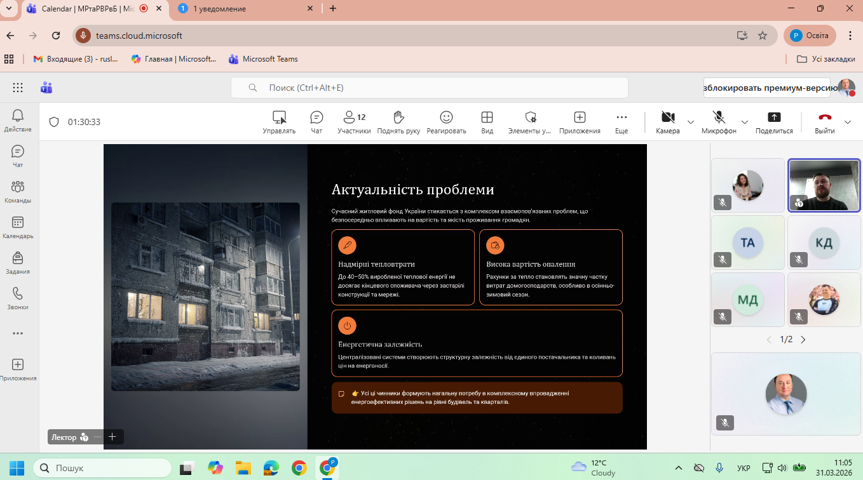Open Calendar in the Teams left sidebar
Image resolution: width=863 pixels, height=480 pixels.
tap(18, 228)
